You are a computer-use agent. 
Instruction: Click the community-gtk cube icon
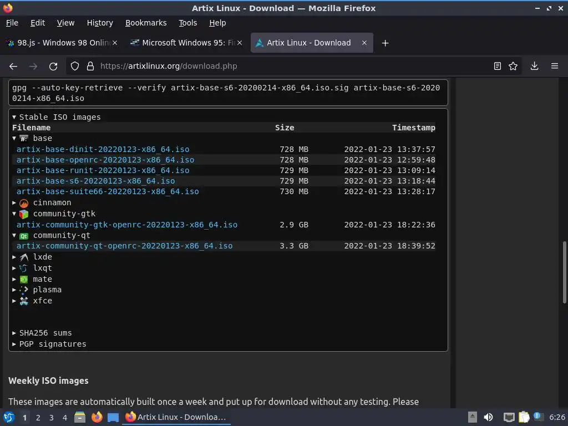click(24, 214)
